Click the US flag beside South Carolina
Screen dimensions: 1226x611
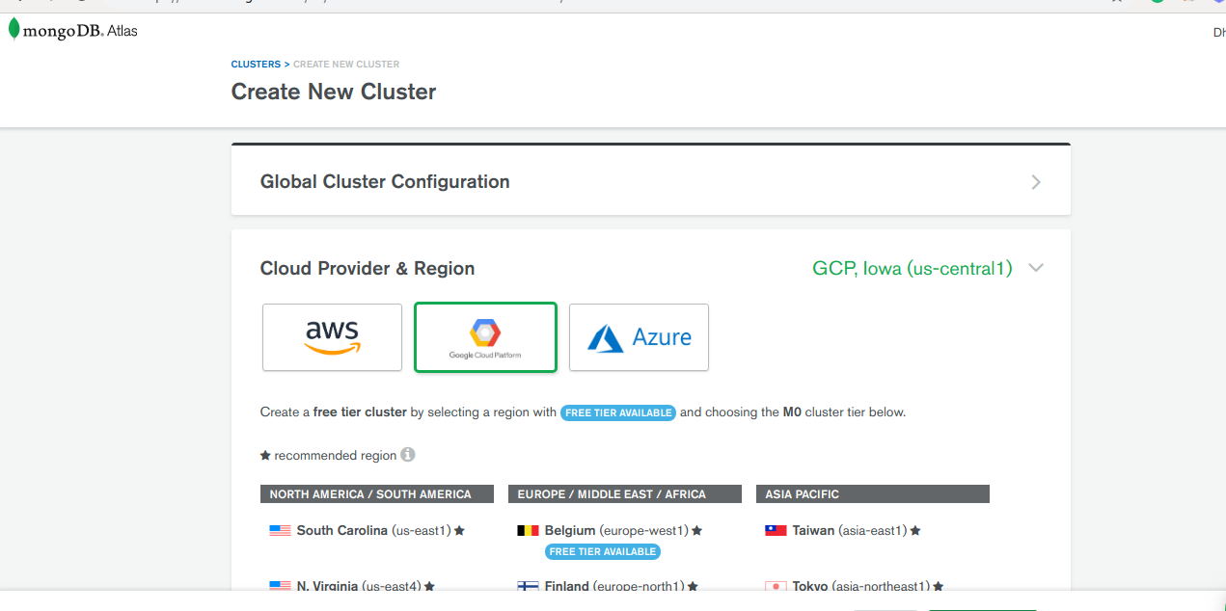pos(280,531)
